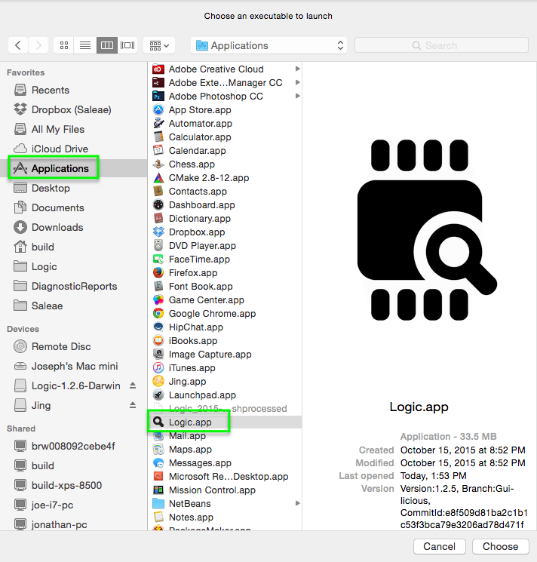Select the Google Chrome.app icon

coord(158,314)
